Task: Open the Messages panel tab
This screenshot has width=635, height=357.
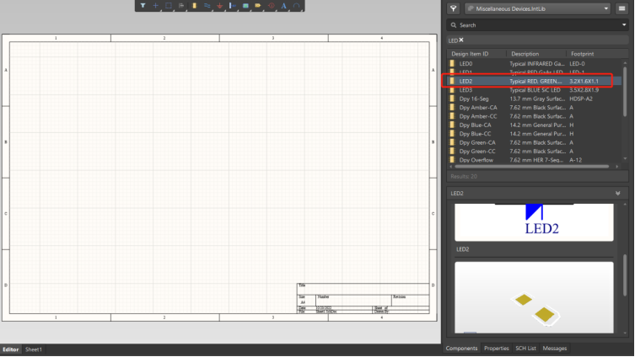Action: click(x=554, y=348)
